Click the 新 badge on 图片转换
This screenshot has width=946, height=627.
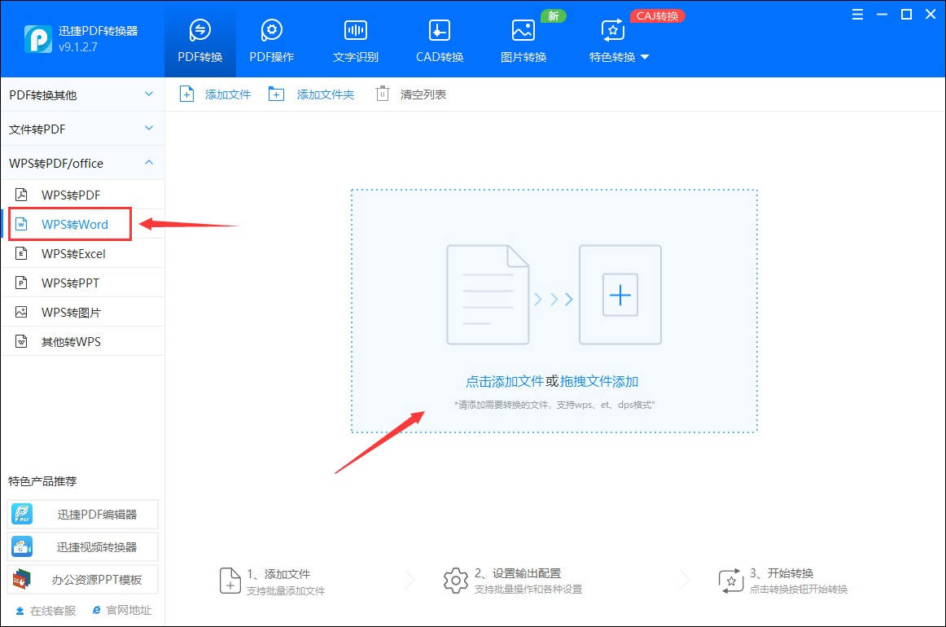coord(554,15)
